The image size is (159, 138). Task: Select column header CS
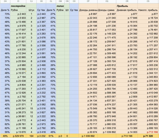[148, 1]
